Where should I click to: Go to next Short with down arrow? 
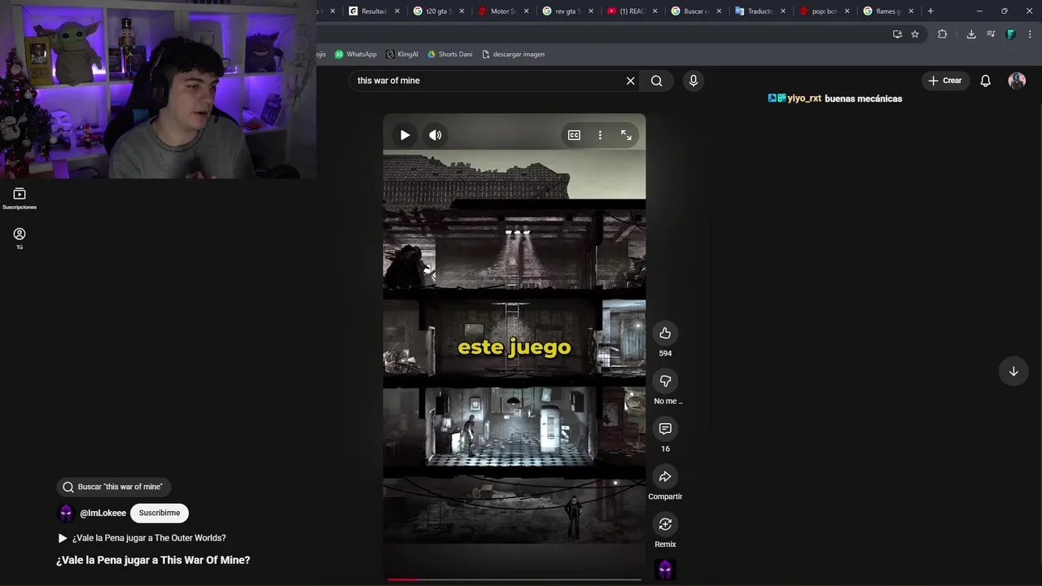pyautogui.click(x=1014, y=371)
